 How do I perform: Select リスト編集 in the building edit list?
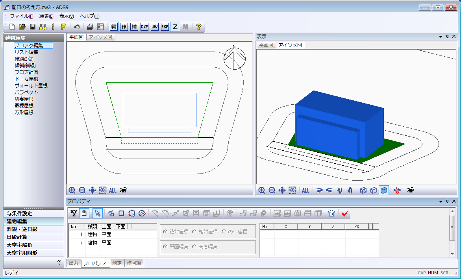[x=26, y=52]
